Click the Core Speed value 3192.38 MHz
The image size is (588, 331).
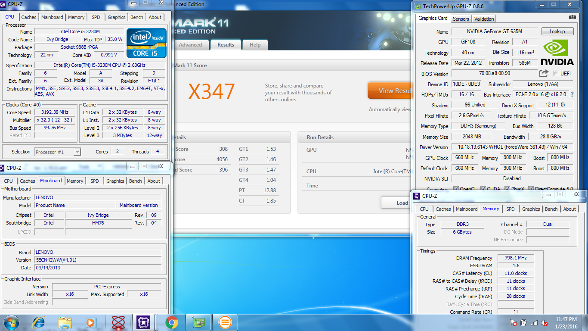pos(55,112)
